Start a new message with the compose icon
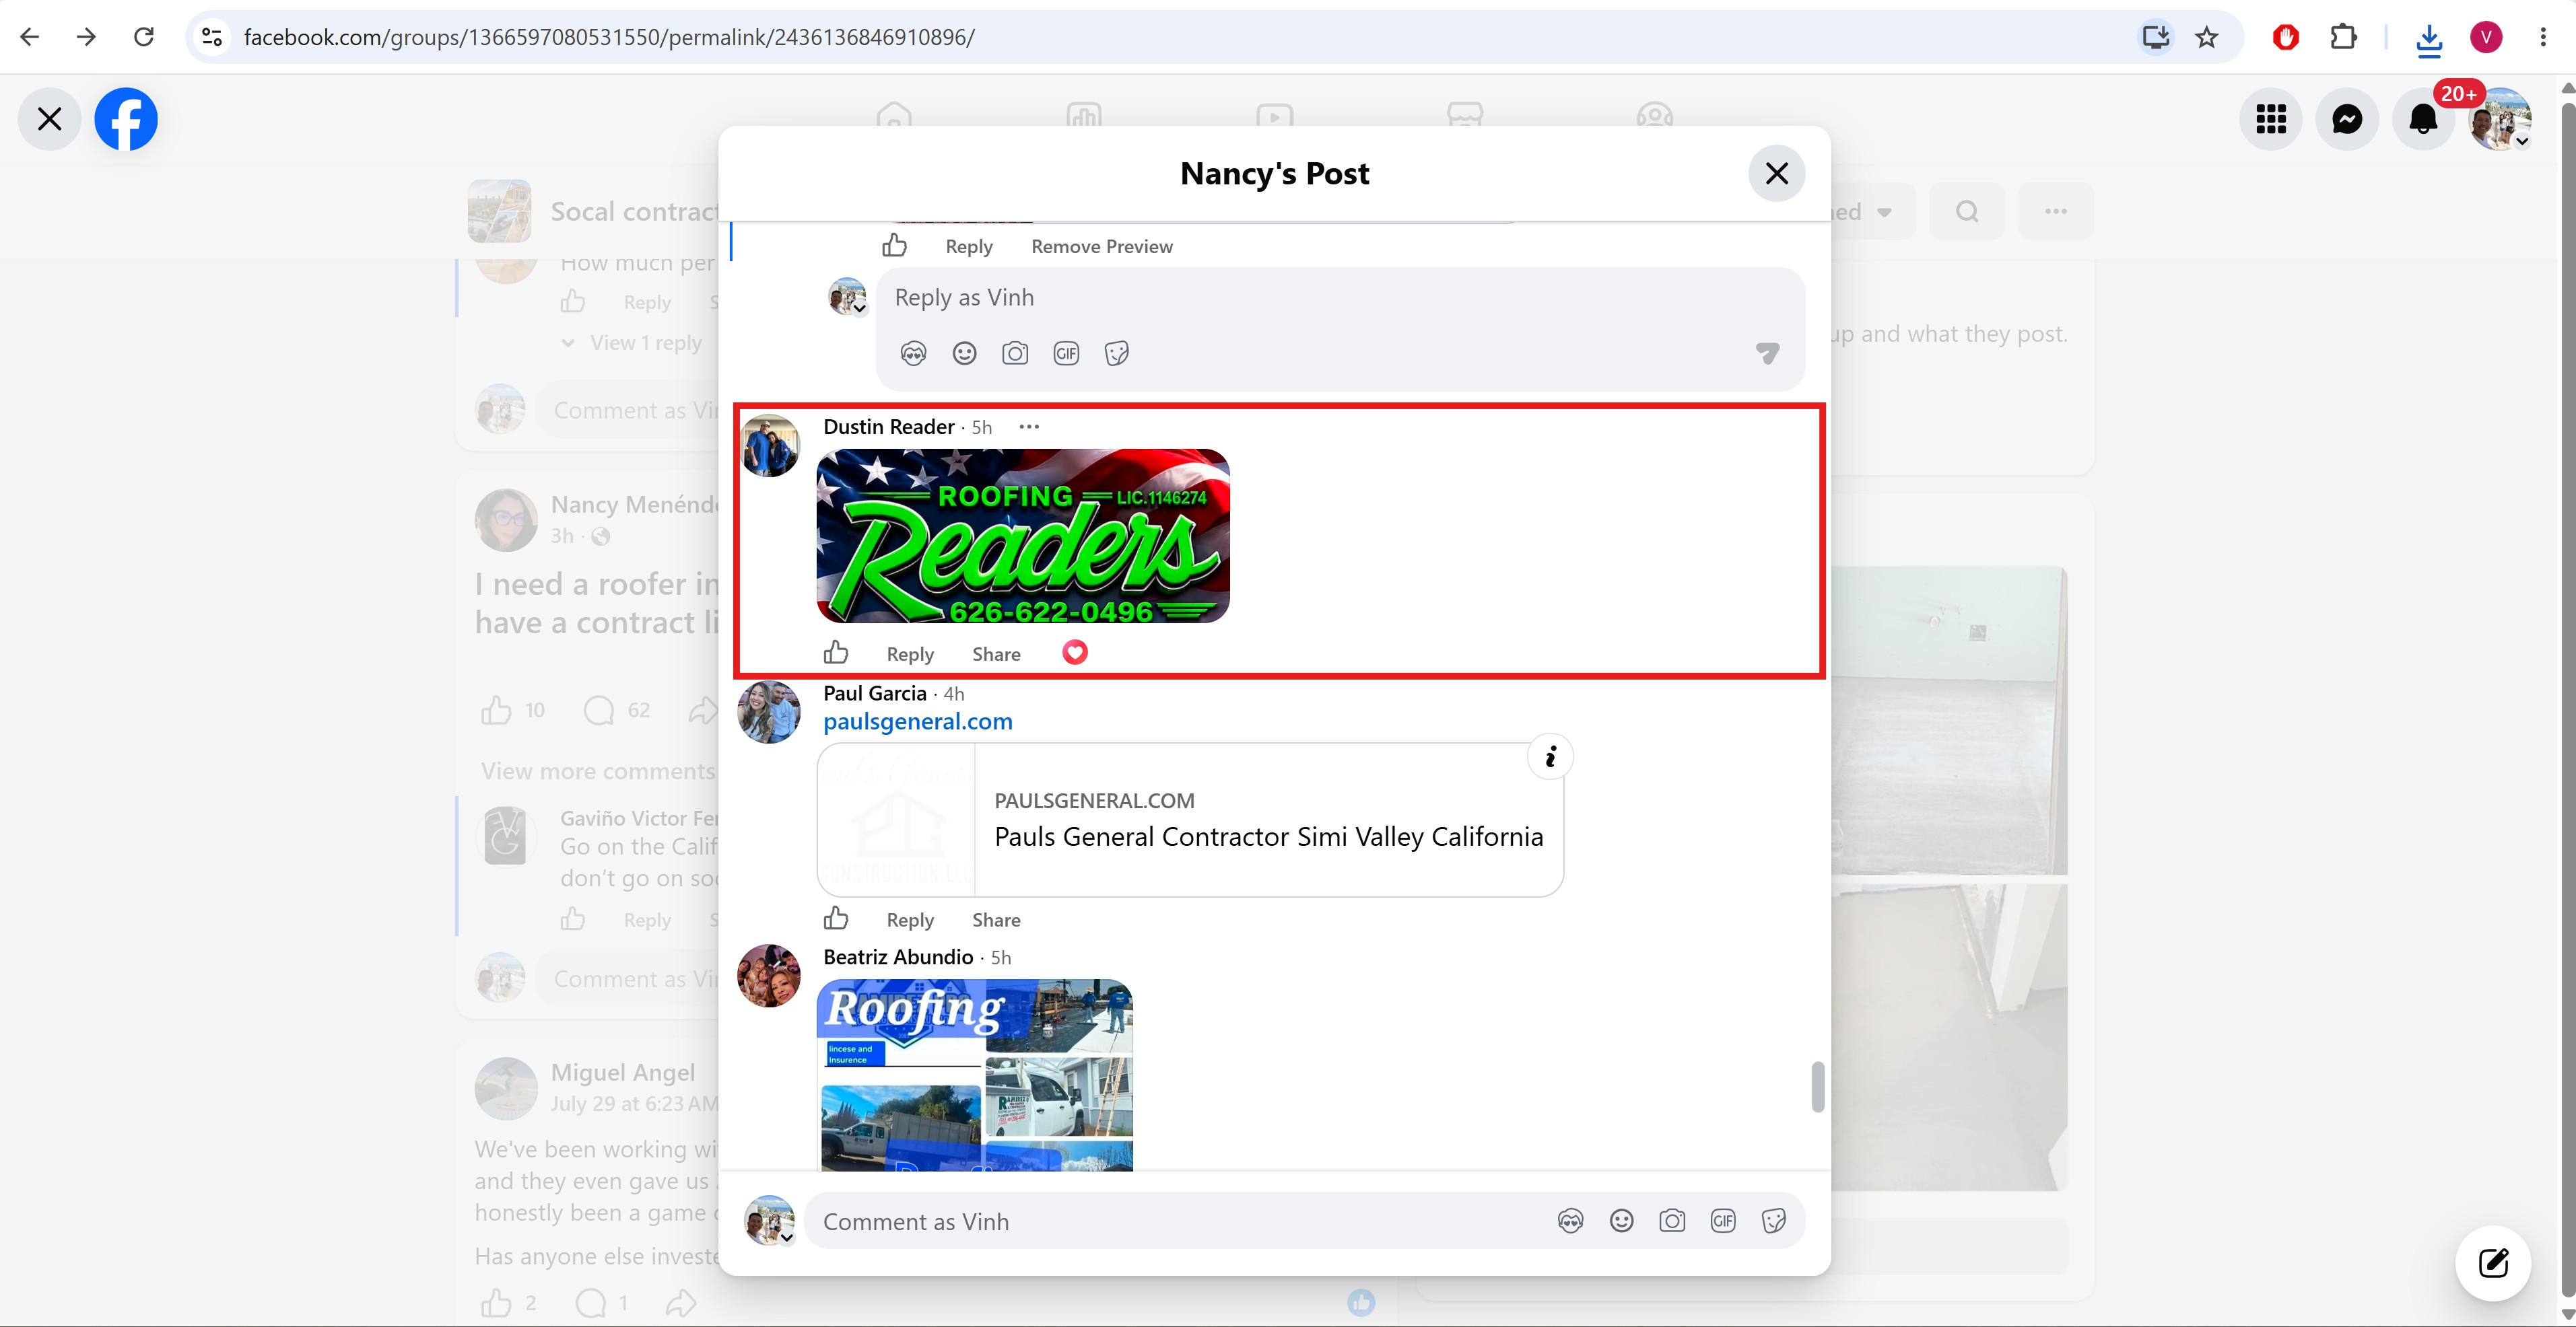Viewport: 2576px width, 1327px height. (x=2493, y=1263)
